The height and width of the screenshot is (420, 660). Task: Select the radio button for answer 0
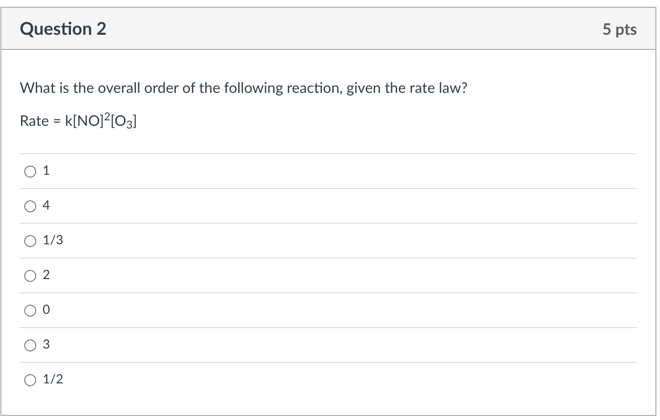(x=30, y=310)
